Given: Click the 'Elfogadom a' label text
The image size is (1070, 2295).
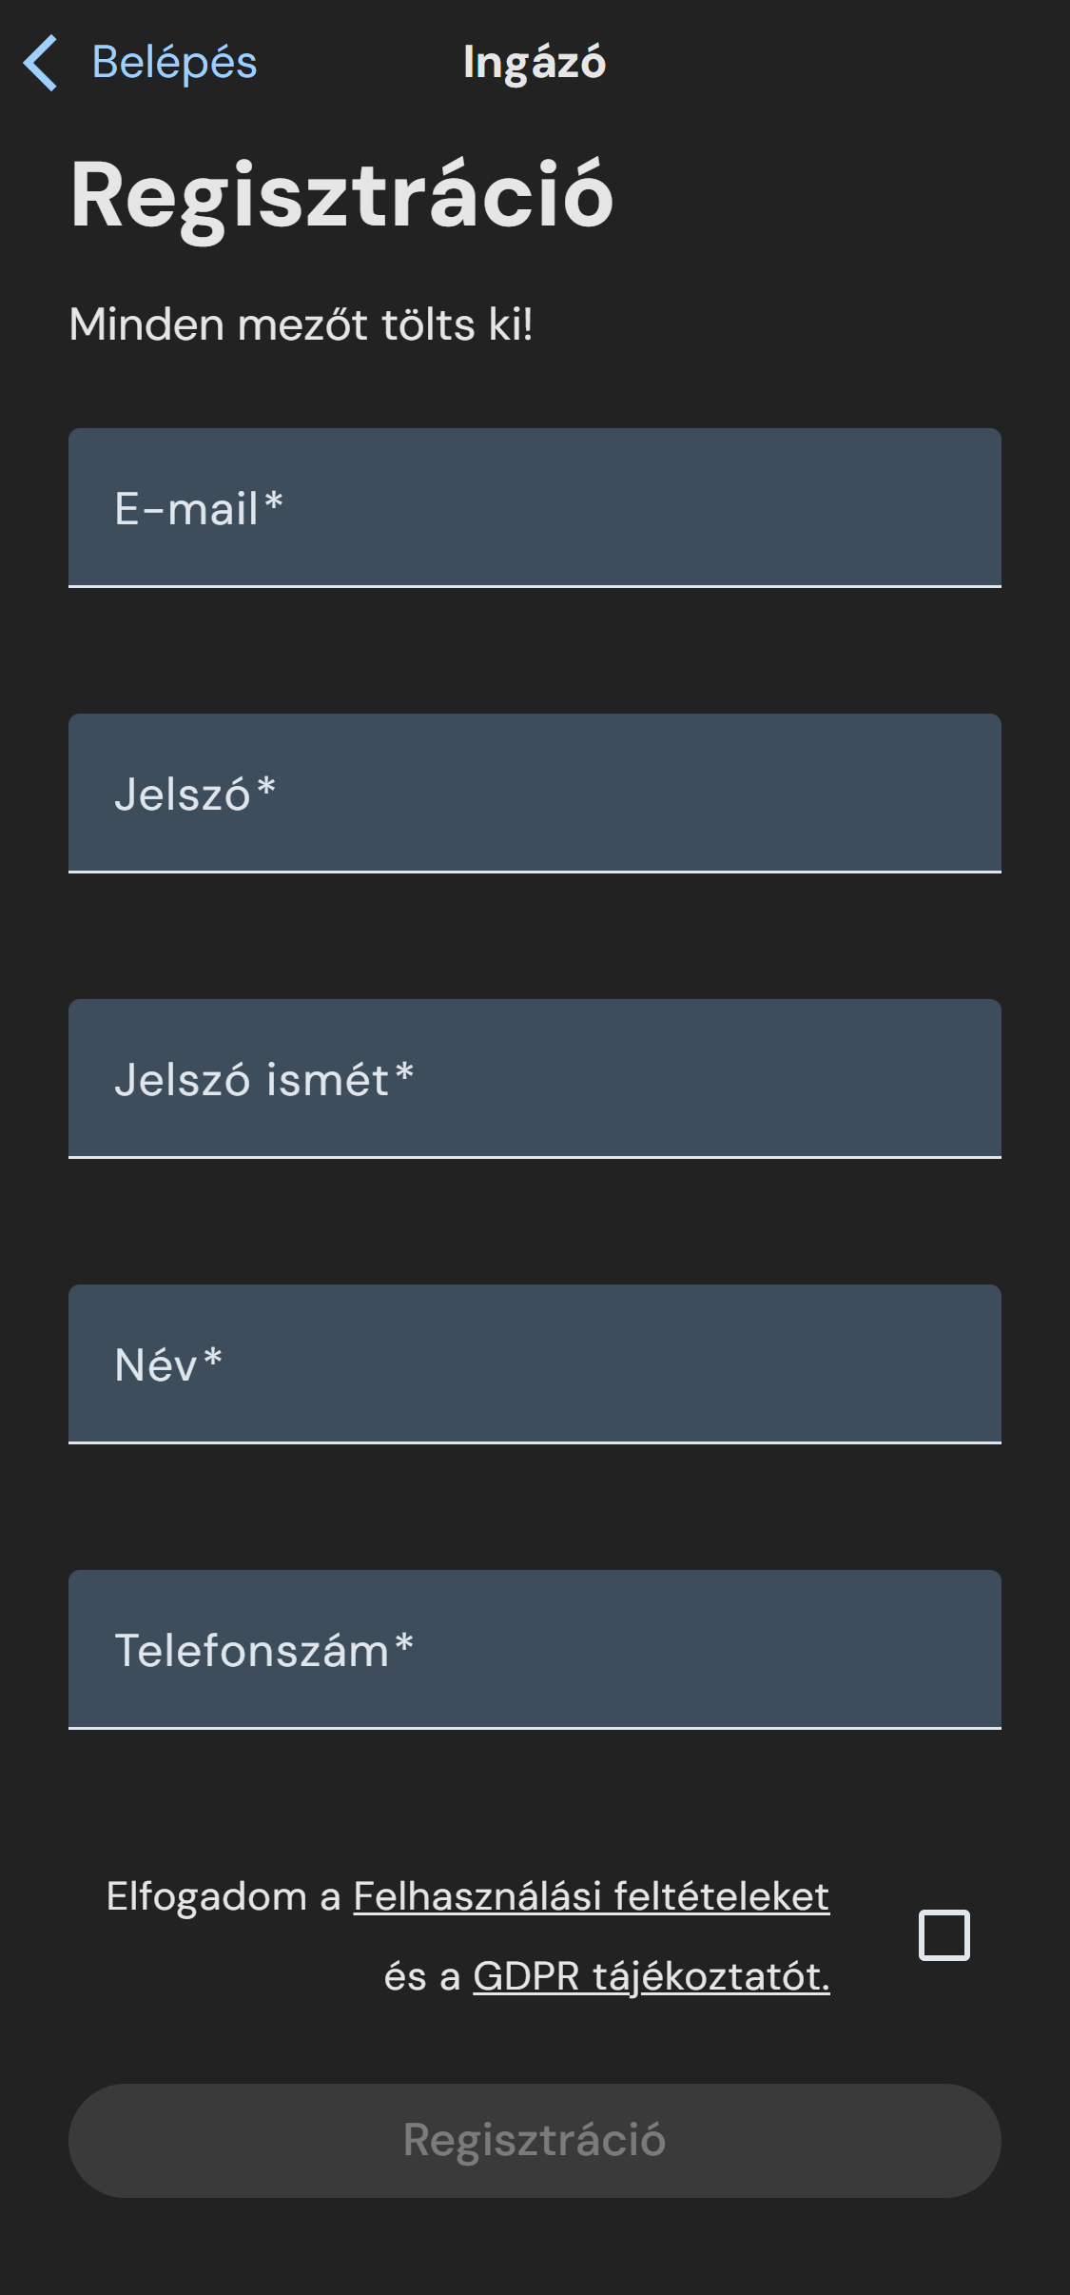Looking at the screenshot, I should pyautogui.click(x=223, y=1896).
